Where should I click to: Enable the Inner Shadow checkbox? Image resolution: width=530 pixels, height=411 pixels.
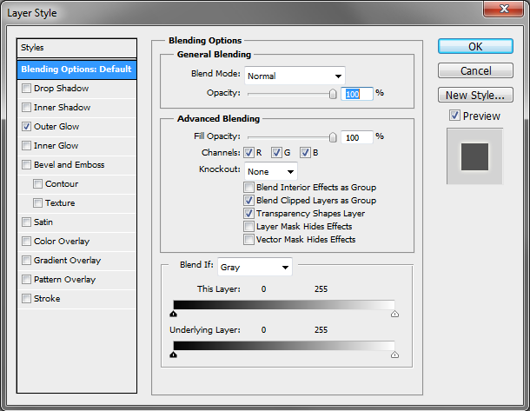26,108
